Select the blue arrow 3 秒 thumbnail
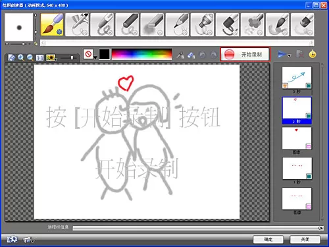This screenshot has width=329, height=247. 297,78
